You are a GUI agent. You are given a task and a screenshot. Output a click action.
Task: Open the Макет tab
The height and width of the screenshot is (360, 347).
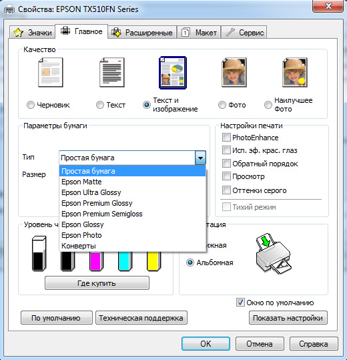[x=199, y=32]
